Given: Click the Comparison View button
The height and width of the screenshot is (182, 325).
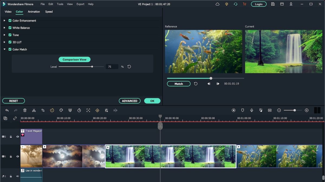Looking at the screenshot, I should pos(74,60).
